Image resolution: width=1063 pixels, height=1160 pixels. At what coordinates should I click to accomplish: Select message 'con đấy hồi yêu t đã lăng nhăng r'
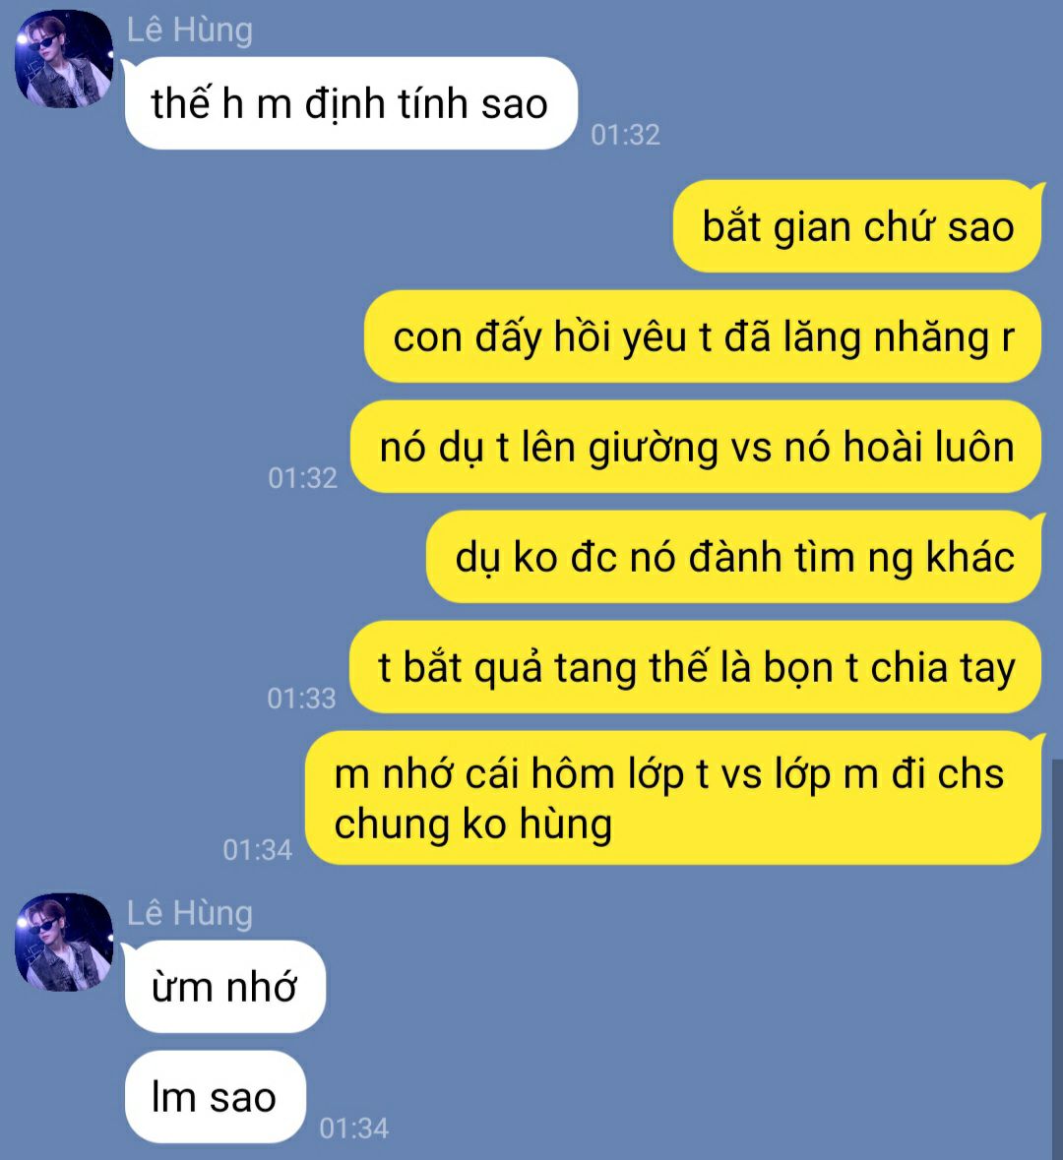point(703,336)
